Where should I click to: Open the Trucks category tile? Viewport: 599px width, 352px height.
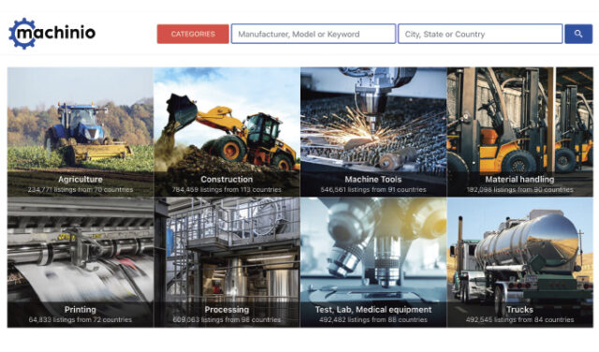[520, 262]
